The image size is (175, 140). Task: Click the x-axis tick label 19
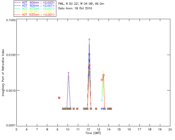pyautogui.click(x=160, y=129)
